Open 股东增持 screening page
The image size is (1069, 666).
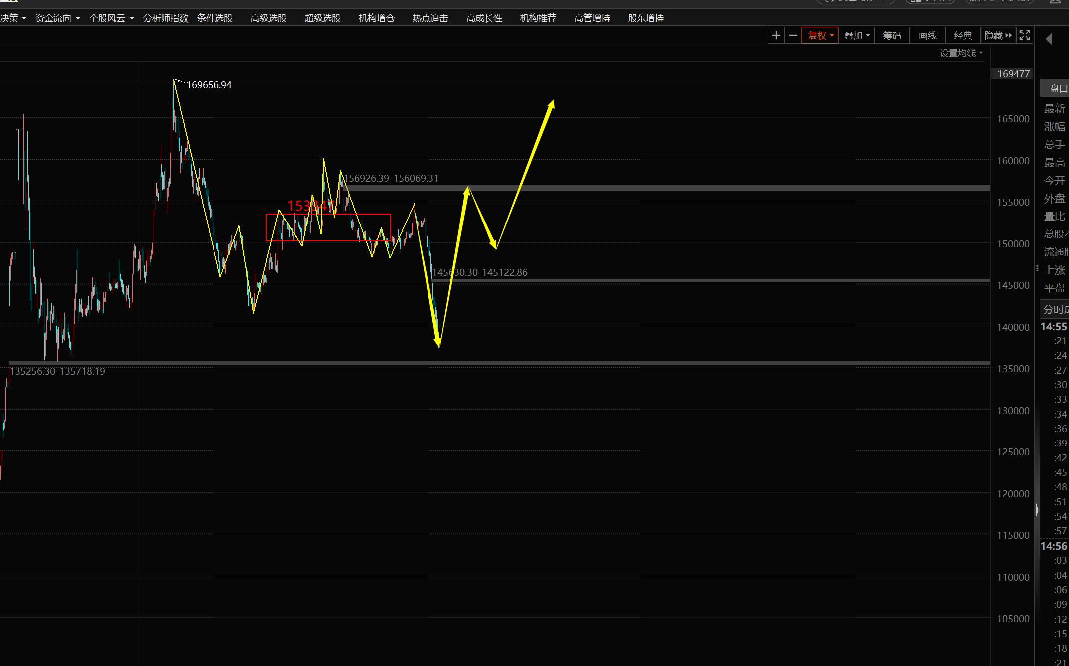coord(646,18)
